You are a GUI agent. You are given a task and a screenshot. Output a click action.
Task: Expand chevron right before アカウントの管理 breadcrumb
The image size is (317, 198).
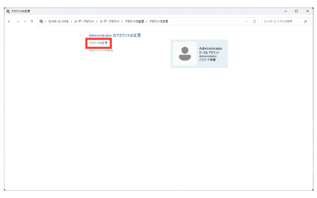[122, 21]
